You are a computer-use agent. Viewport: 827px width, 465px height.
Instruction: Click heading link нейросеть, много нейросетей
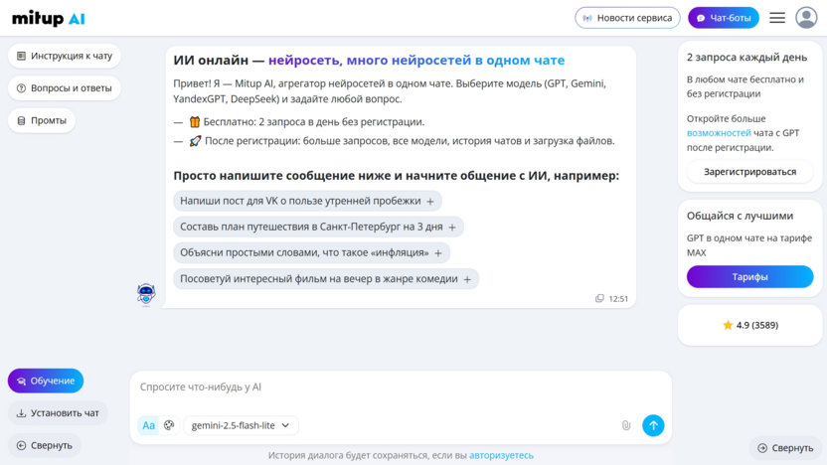[416, 60]
